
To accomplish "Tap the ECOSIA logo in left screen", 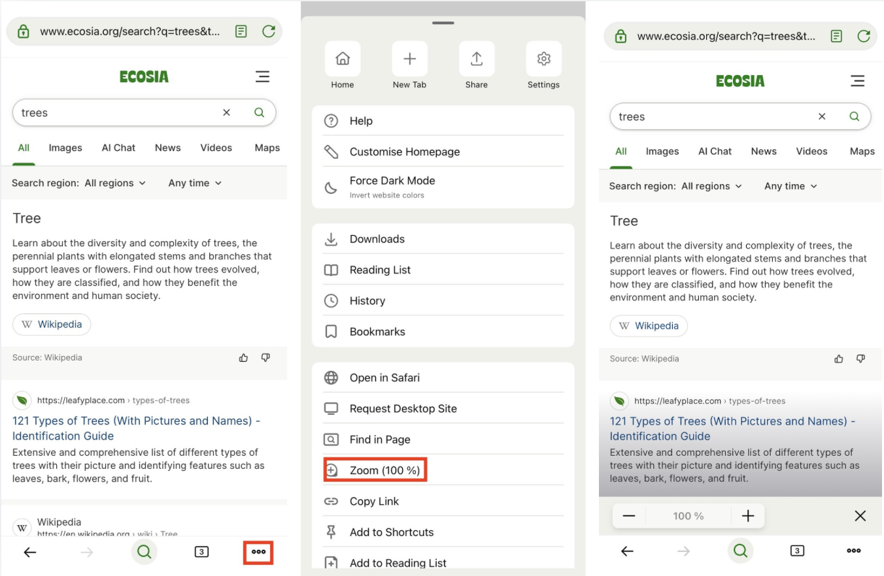I will pyautogui.click(x=144, y=76).
